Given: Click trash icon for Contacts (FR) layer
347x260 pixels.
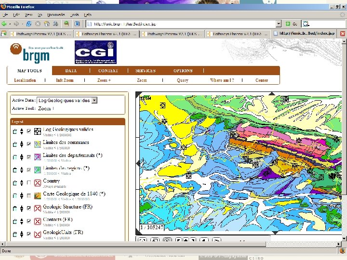Looking at the screenshot, I should pyautogui.click(x=15, y=221).
